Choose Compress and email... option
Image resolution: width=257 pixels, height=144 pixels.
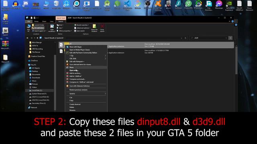(86, 79)
